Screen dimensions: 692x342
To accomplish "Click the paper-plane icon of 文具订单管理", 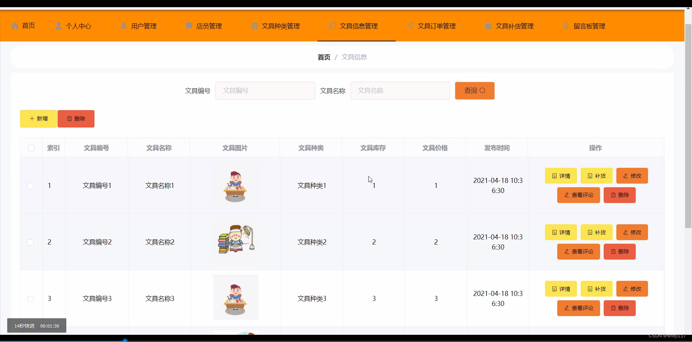I will point(411,26).
